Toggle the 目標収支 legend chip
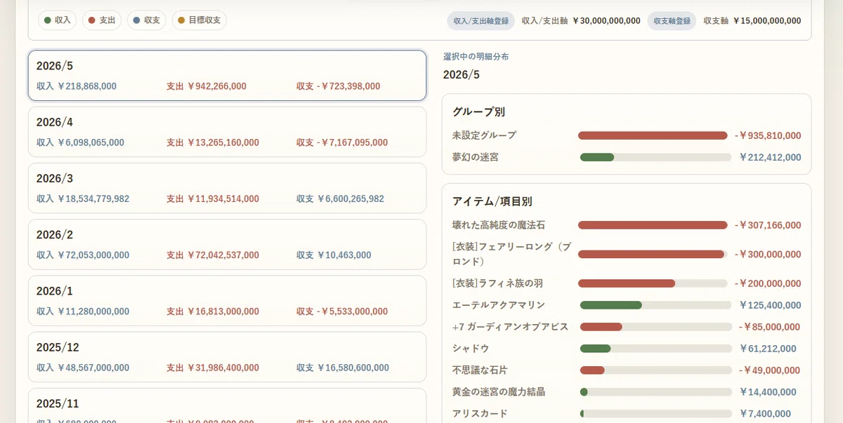 (199, 20)
